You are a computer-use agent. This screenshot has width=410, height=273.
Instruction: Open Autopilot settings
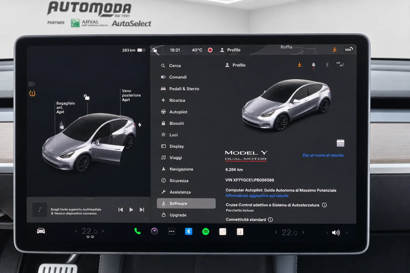point(174,112)
